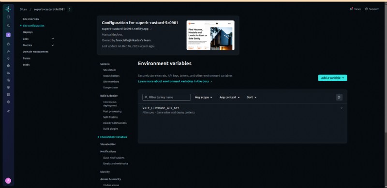The image size is (387, 188).
Task: Open the shield security icon
Action: [8, 87]
